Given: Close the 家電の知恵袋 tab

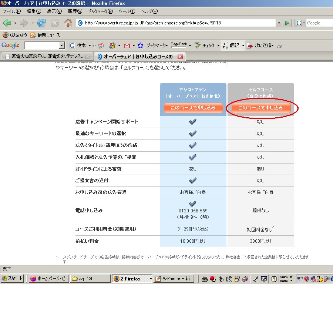Looking at the screenshot, I should pos(87,57).
